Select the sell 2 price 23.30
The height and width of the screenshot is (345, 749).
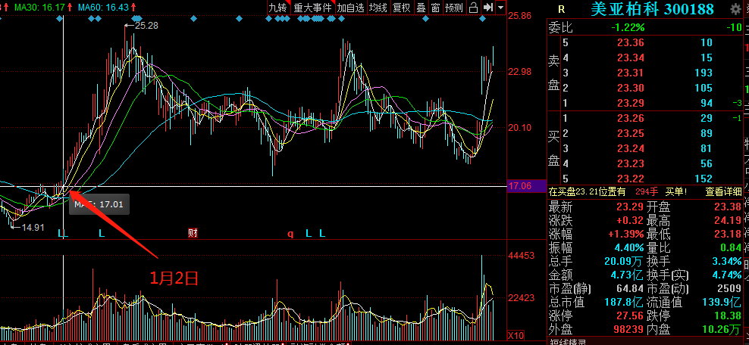[x=631, y=88]
